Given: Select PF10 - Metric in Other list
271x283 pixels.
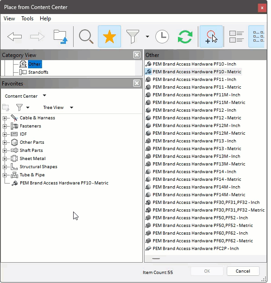Looking at the screenshot, I should (197, 71).
